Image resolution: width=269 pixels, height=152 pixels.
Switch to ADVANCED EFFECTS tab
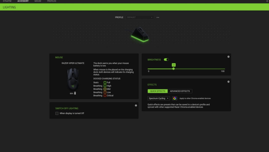pos(180,91)
